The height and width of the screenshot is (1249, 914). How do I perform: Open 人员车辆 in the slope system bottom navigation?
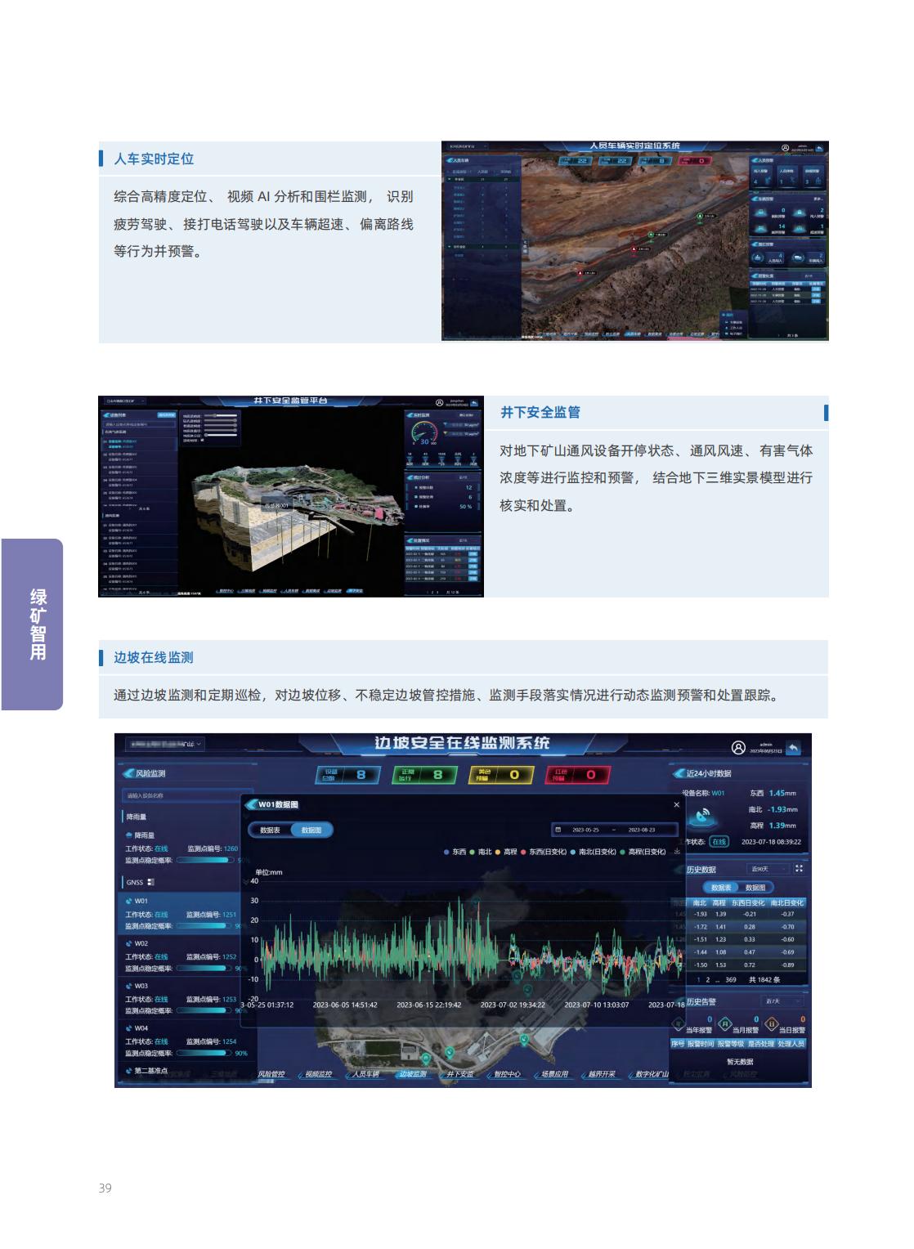(366, 1074)
